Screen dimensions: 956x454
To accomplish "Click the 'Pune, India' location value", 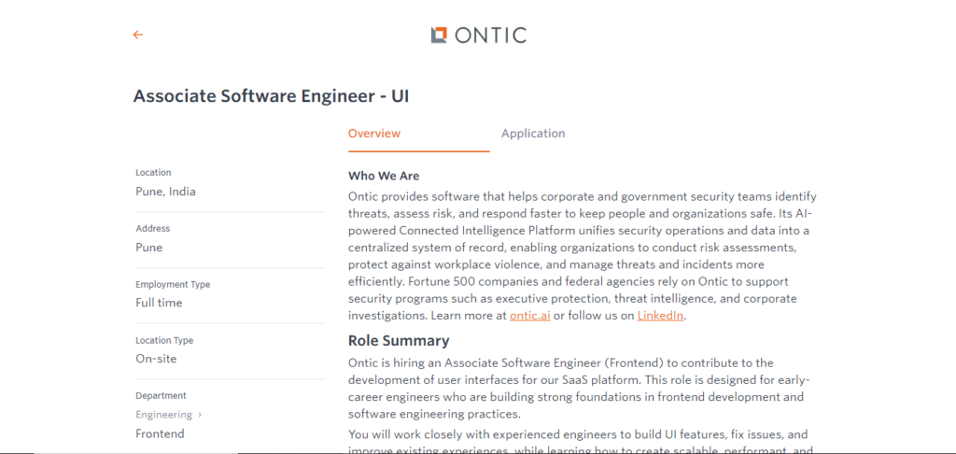I will tap(165, 192).
